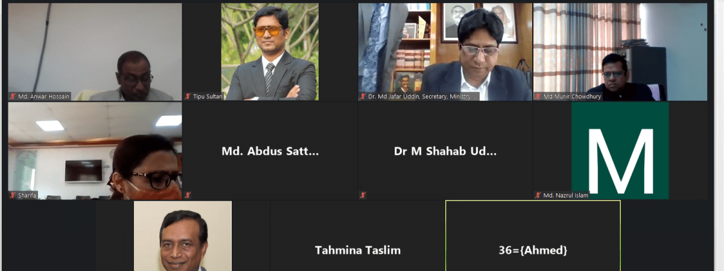Image resolution: width=724 pixels, height=271 pixels.
Task: Click muted mic icon beside Md. Anwar Hossain
Action: point(12,96)
